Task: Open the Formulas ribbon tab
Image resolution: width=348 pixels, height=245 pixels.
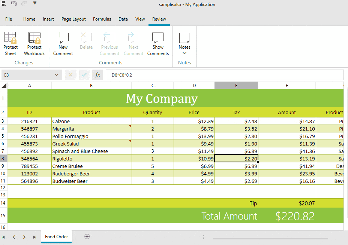Action: click(x=102, y=19)
